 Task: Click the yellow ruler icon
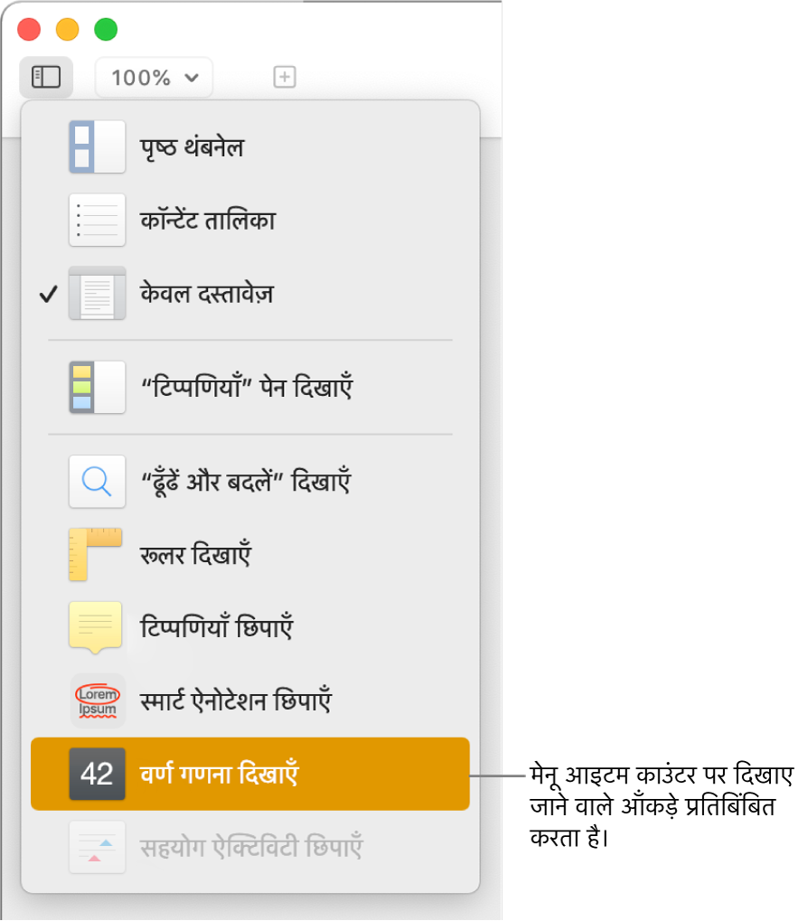95,554
